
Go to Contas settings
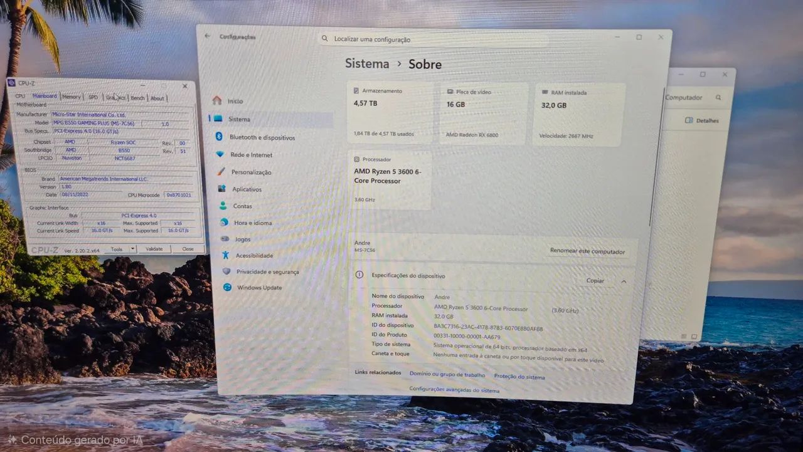236,206
